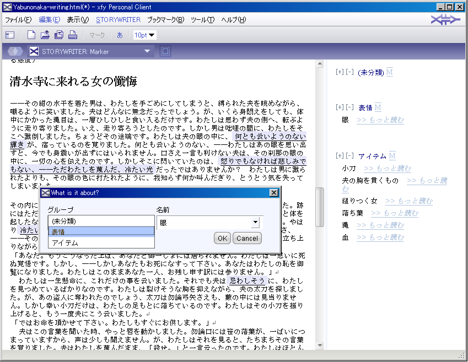
Task: Click into the 名前 field showing 眼
Action: click(x=204, y=223)
